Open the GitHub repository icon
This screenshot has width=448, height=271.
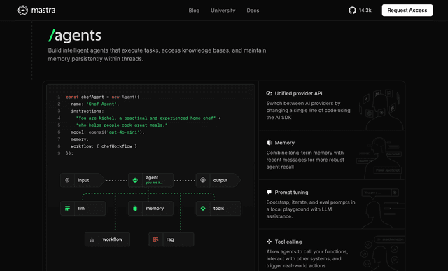[x=352, y=11]
